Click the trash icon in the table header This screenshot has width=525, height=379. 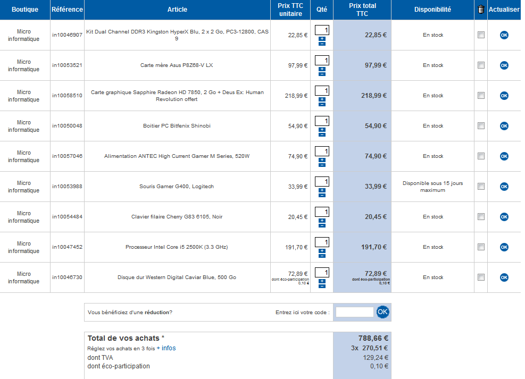tap(481, 10)
